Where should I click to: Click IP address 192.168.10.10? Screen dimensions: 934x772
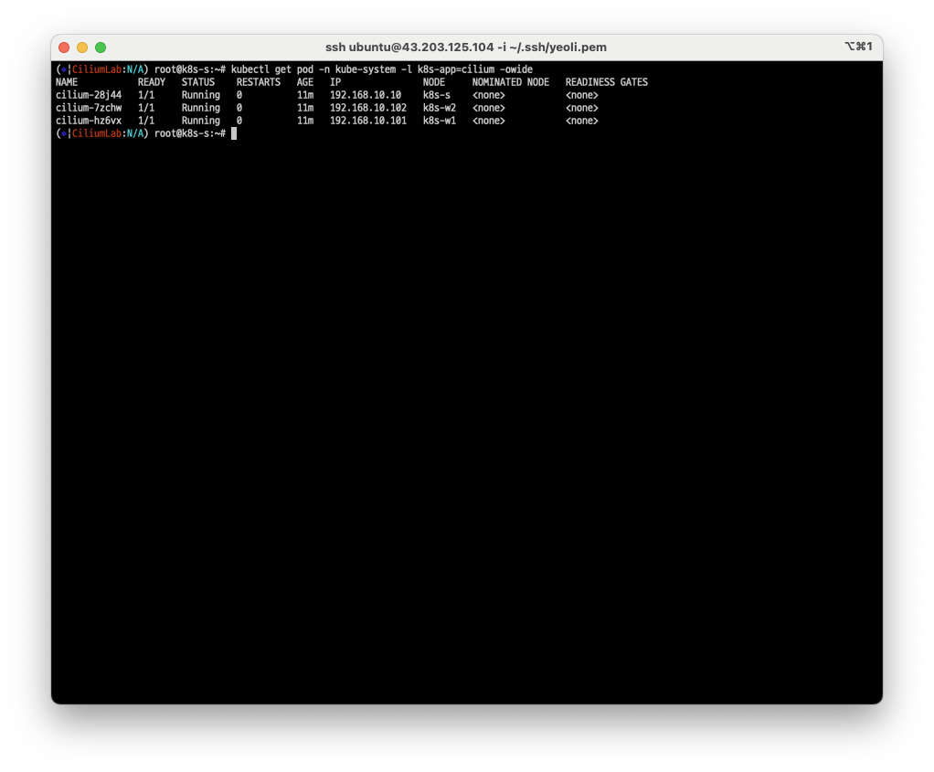[366, 95]
